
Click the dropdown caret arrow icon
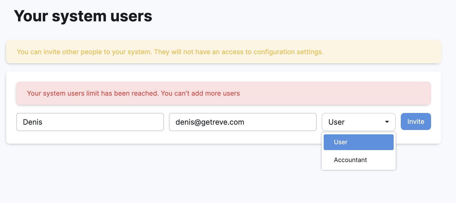(x=387, y=122)
